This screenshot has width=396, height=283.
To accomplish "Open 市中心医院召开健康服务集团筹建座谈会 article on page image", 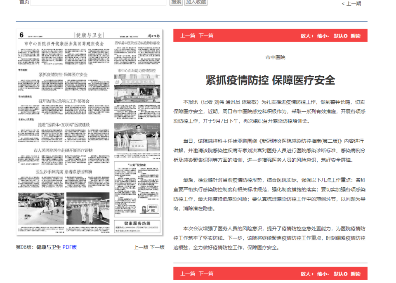I will 64,43.
